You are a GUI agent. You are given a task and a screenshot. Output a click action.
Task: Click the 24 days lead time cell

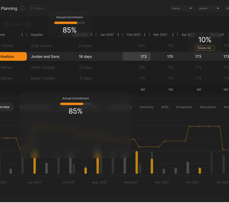[85, 46]
